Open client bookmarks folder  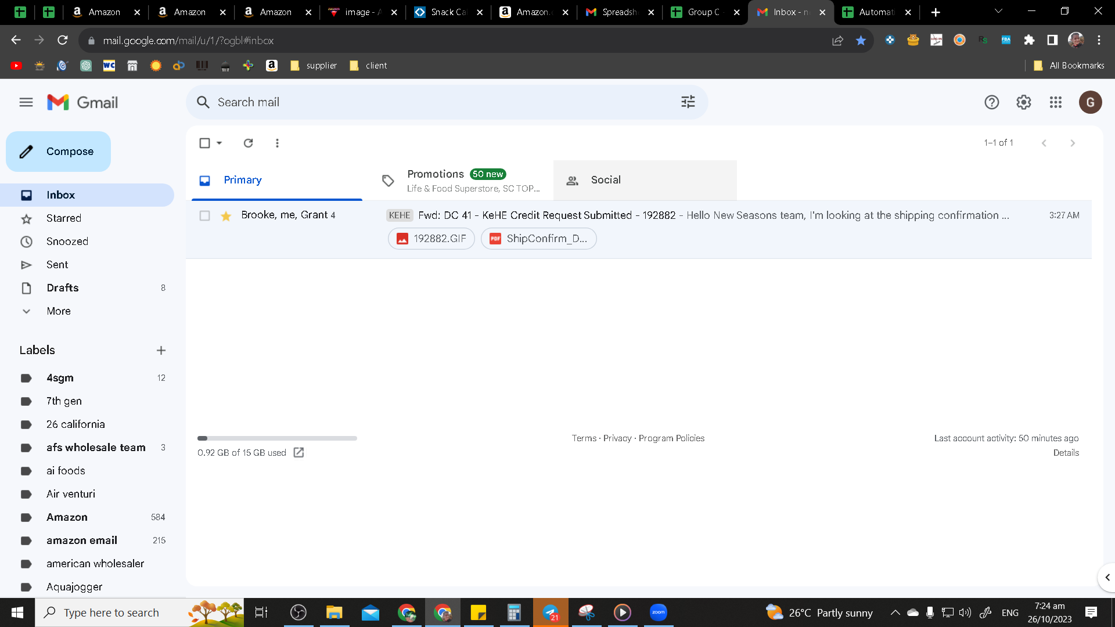368,66
